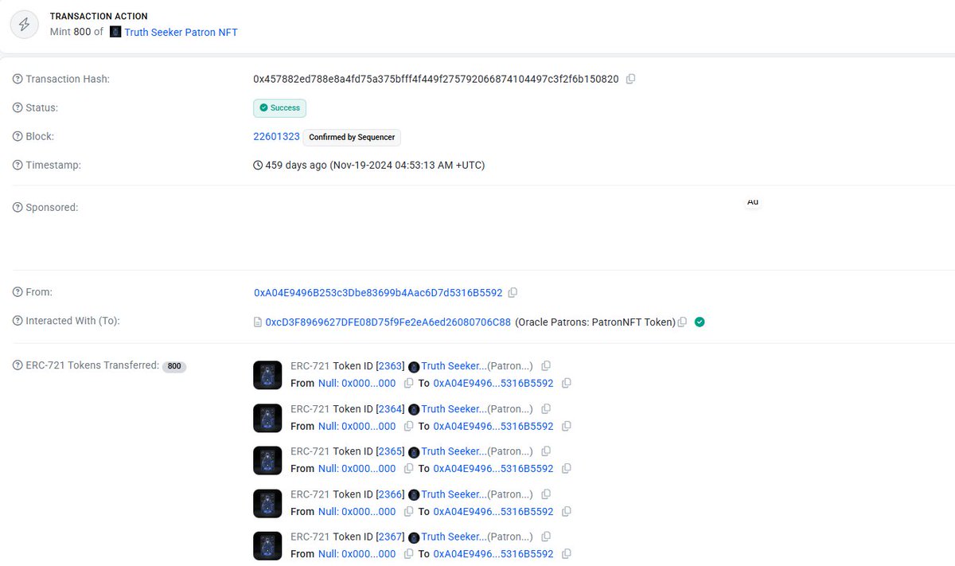Open To address 0xA04E9496...5316B5592 under Token ID 2365
The image size is (955, 566).
(493, 468)
